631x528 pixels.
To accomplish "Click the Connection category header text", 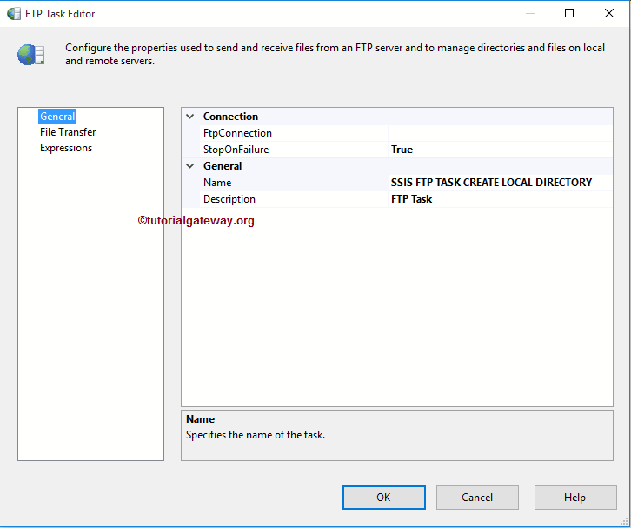I will 230,117.
